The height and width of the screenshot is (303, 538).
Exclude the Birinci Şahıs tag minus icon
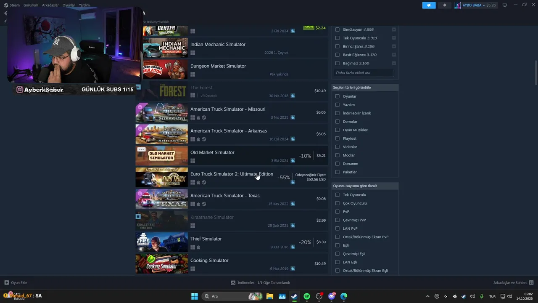(x=394, y=46)
